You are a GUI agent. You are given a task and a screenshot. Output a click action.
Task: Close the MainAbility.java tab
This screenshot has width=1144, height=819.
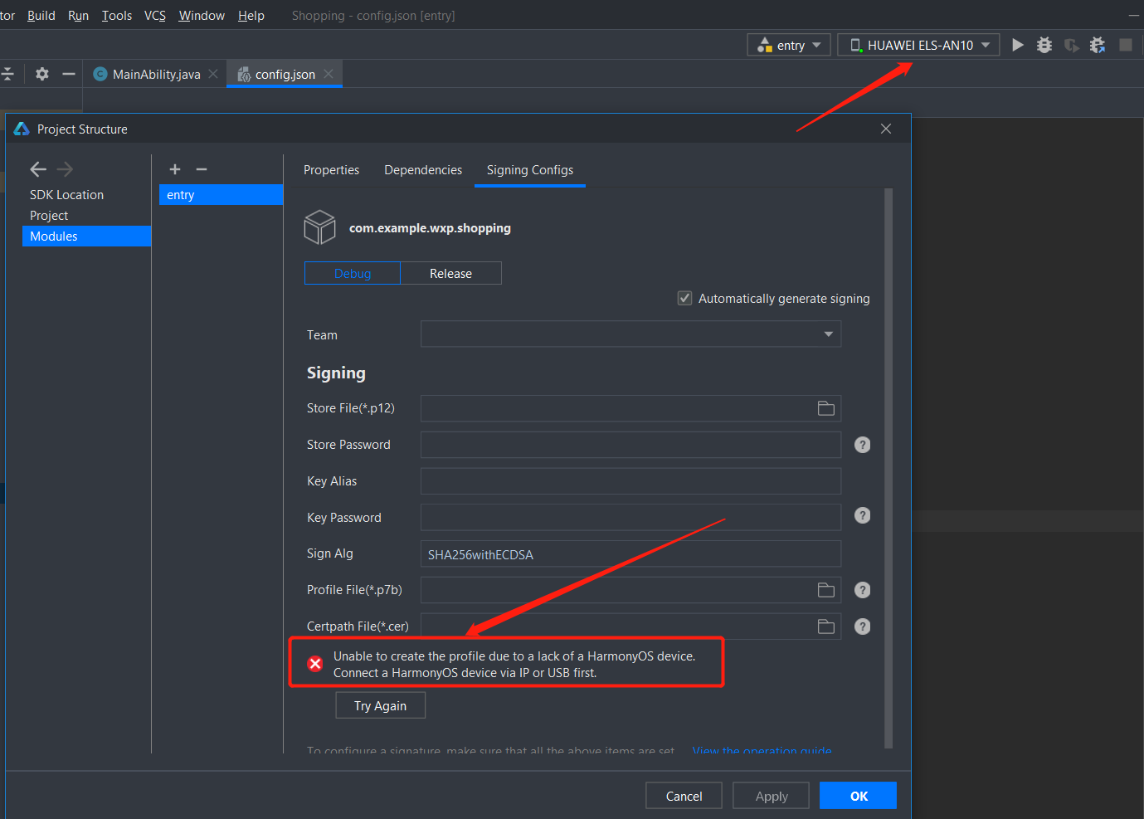(x=213, y=74)
